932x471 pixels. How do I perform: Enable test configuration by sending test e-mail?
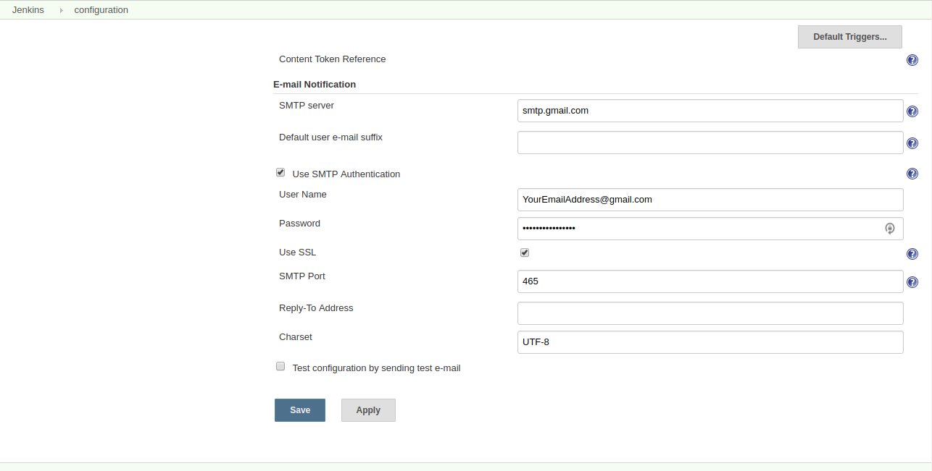tap(280, 366)
